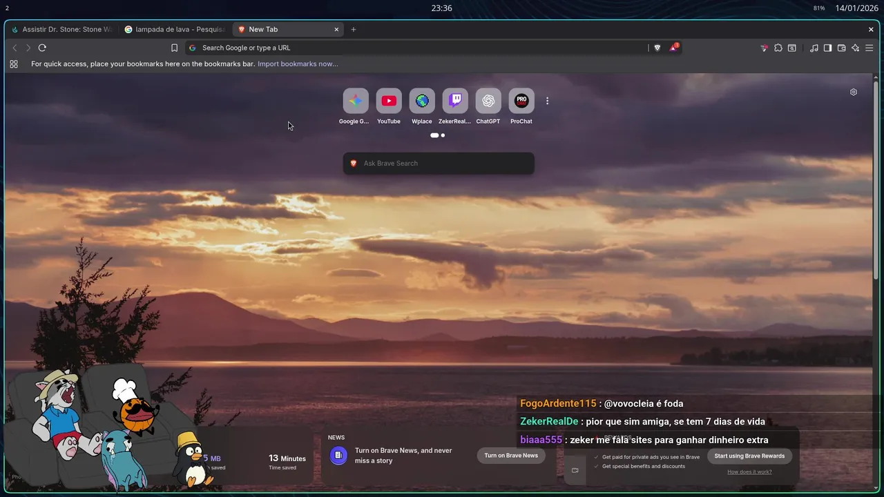Bookmark this page with the bookmark icon
This screenshot has height=497, width=884.
point(174,48)
